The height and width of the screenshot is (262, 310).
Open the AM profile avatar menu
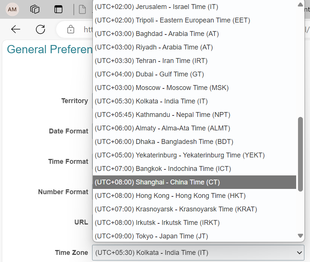tap(12, 9)
